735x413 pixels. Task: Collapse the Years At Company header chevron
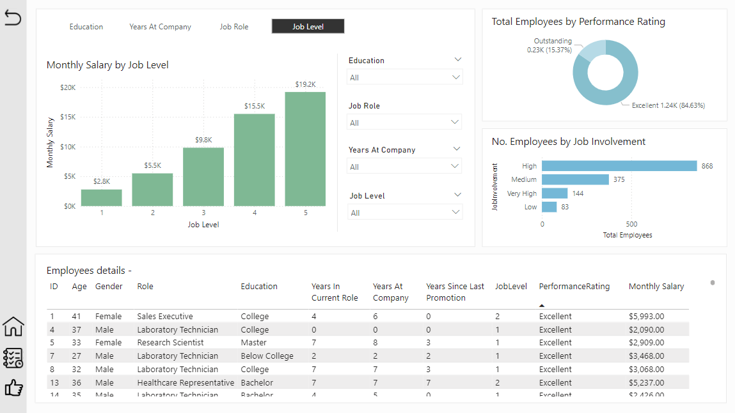pyautogui.click(x=457, y=149)
